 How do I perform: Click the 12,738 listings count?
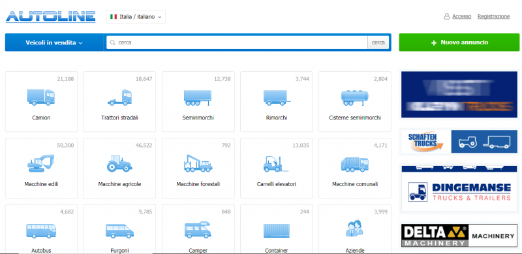[223, 79]
